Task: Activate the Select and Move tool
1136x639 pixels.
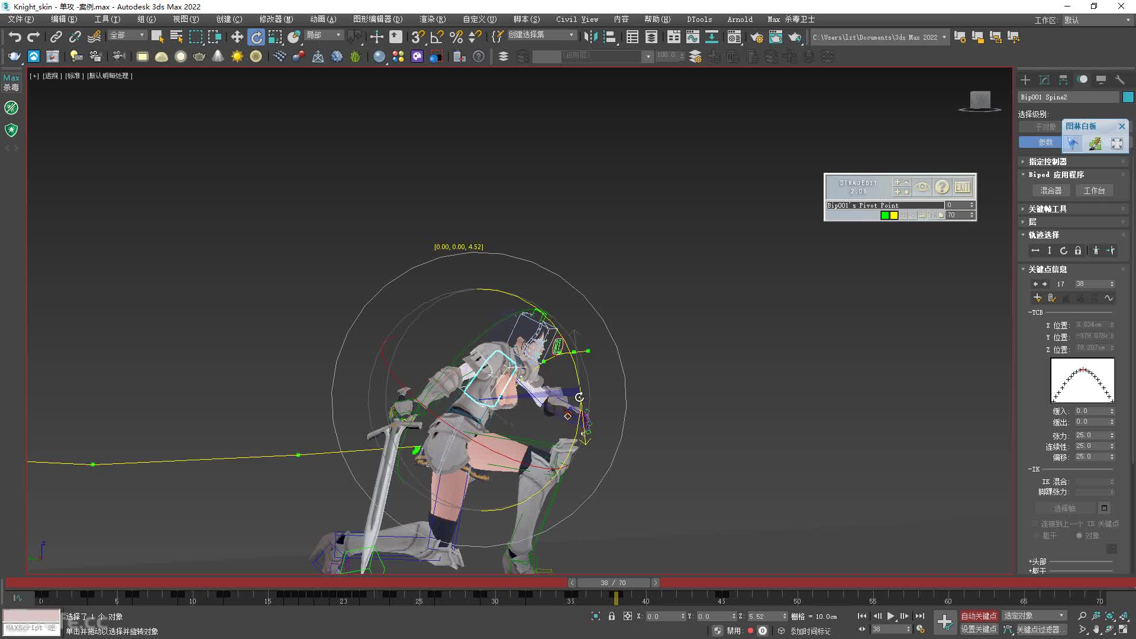Action: [x=237, y=37]
